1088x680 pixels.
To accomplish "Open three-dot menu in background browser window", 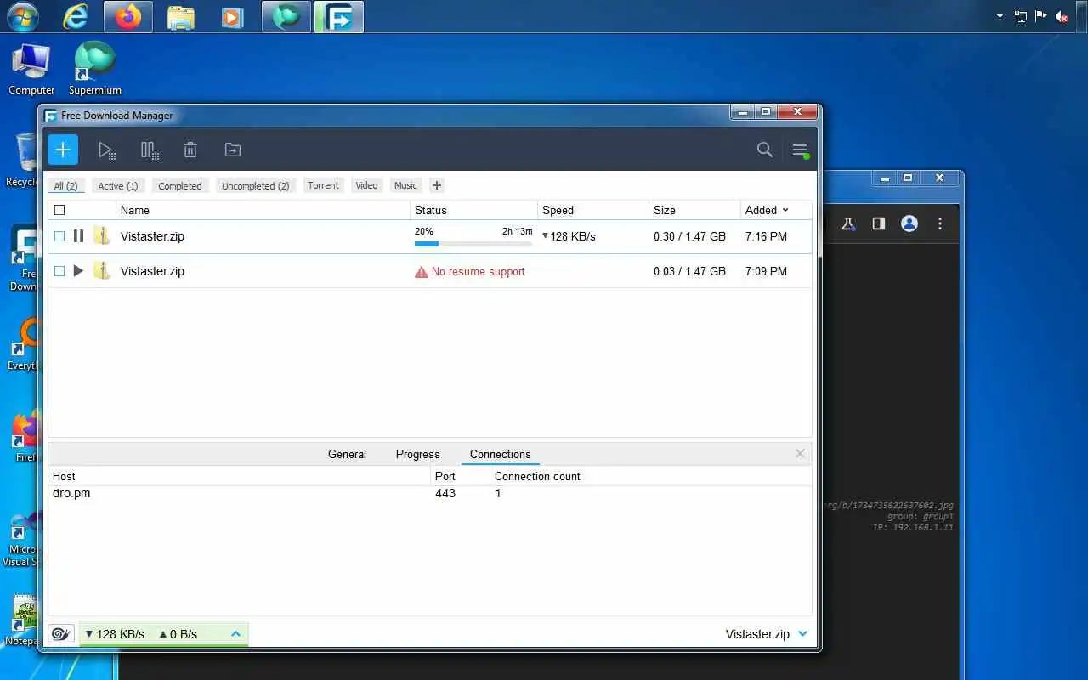I will pos(940,224).
